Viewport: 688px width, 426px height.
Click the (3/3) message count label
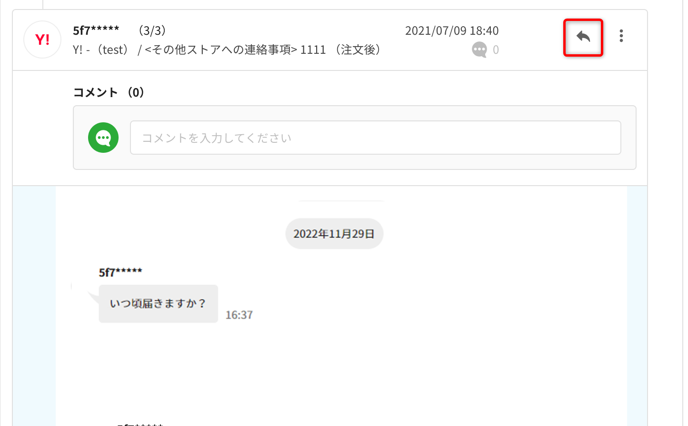click(x=152, y=30)
